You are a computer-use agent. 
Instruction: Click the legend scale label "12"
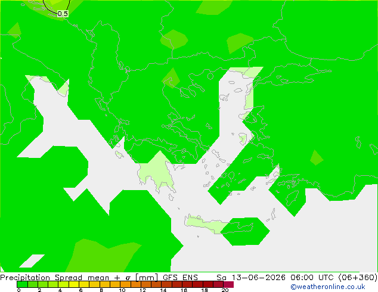(142, 290)
